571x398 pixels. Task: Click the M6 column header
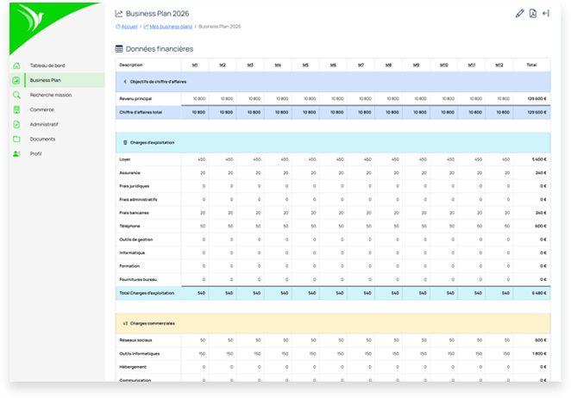333,65
